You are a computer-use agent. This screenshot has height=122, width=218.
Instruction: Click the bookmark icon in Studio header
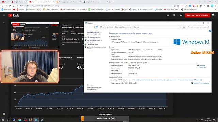coord(174,15)
